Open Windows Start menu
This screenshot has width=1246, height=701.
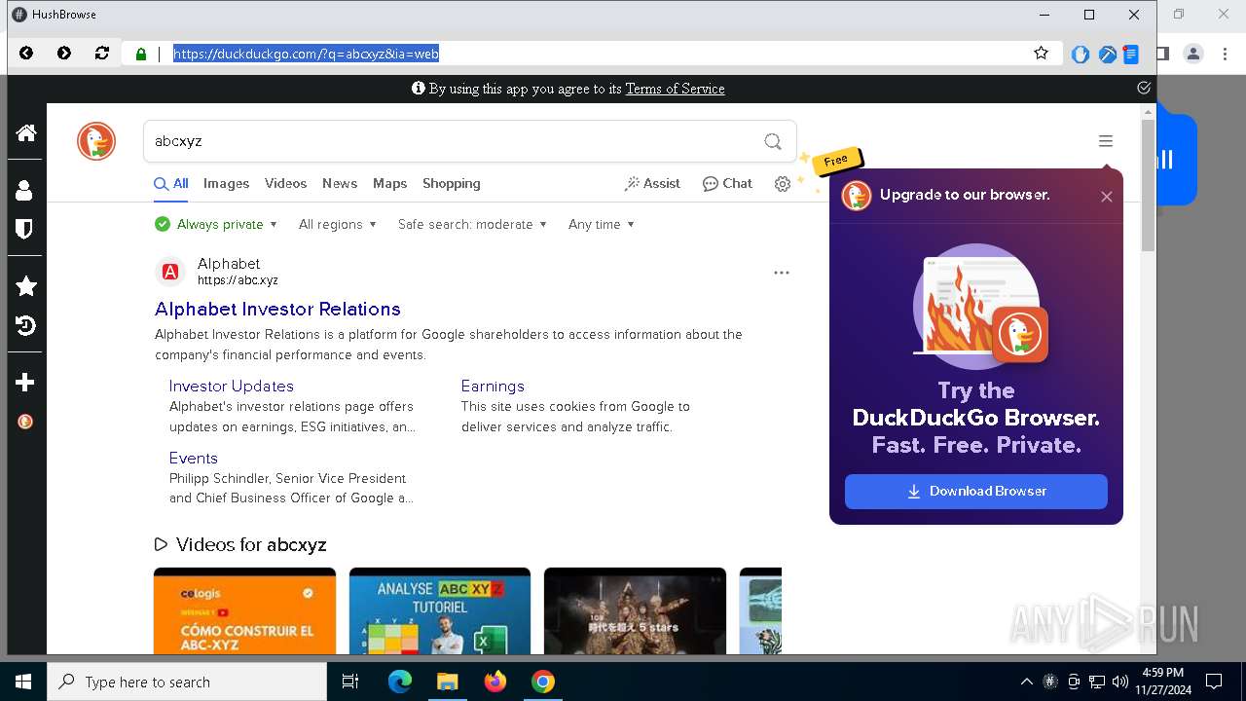[x=23, y=682]
